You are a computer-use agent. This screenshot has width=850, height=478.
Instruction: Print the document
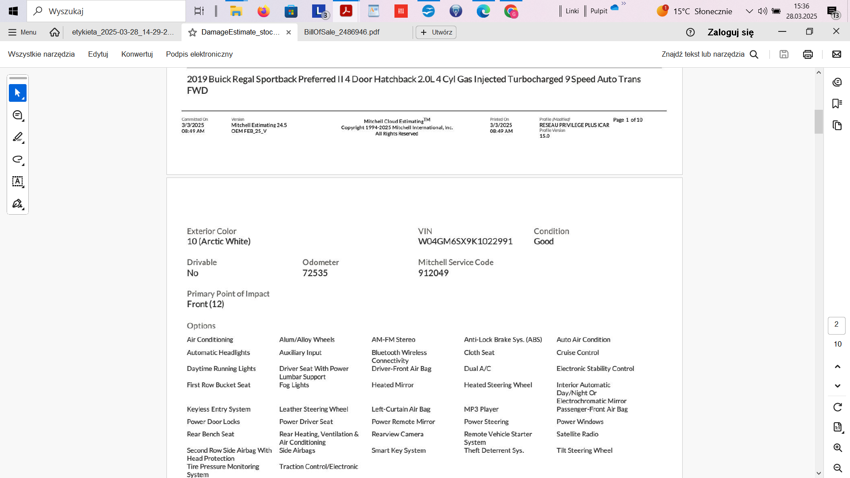pos(807,54)
